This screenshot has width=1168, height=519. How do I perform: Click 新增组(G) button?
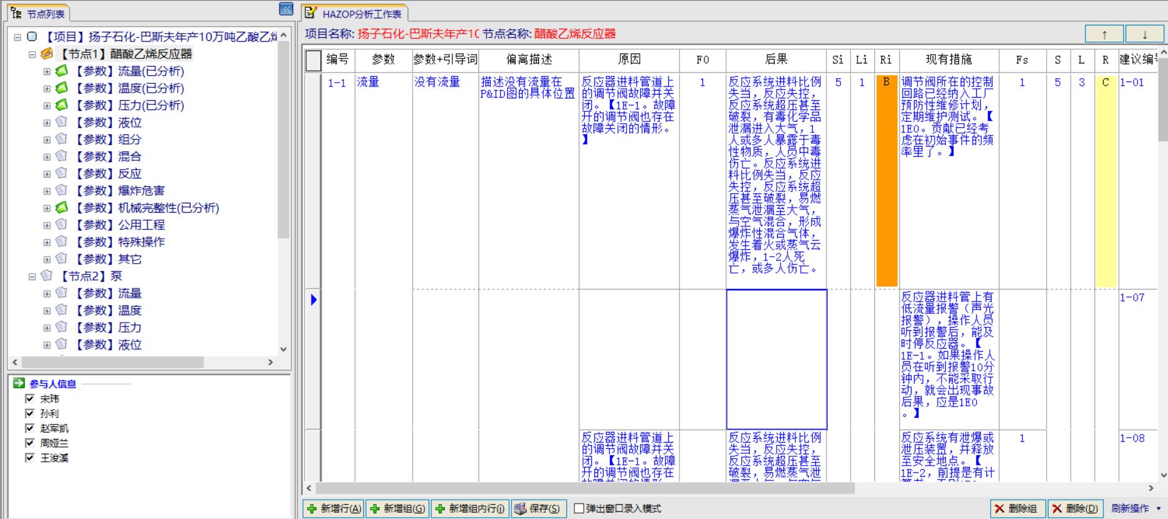click(398, 508)
